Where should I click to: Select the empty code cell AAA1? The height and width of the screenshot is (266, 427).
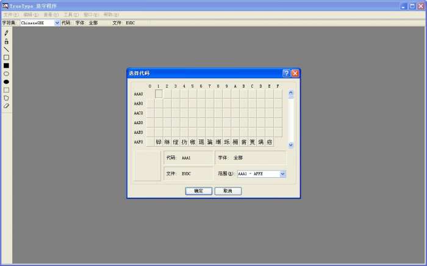click(159, 94)
